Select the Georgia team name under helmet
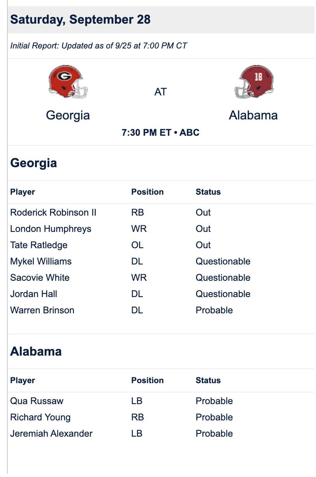This screenshot has width=316, height=477. click(68, 115)
